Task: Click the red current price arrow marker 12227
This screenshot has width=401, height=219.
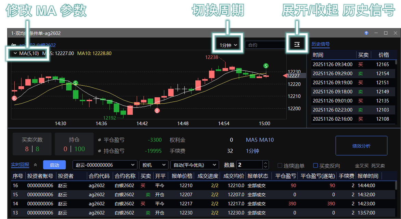Action: coord(285,76)
